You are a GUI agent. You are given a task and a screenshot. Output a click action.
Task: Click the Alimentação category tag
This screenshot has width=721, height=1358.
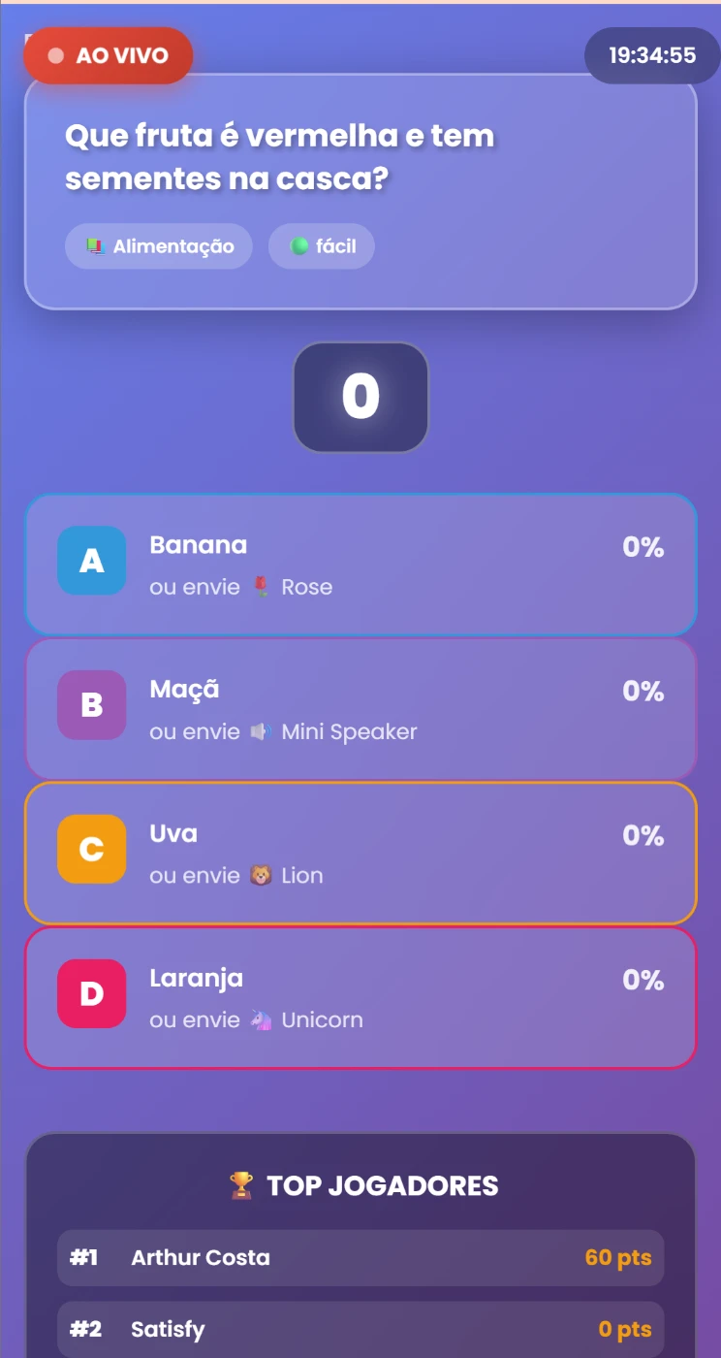(x=159, y=246)
